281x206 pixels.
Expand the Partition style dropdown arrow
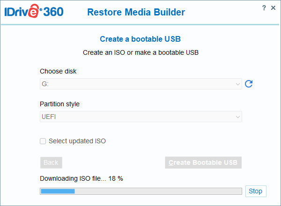238,117
